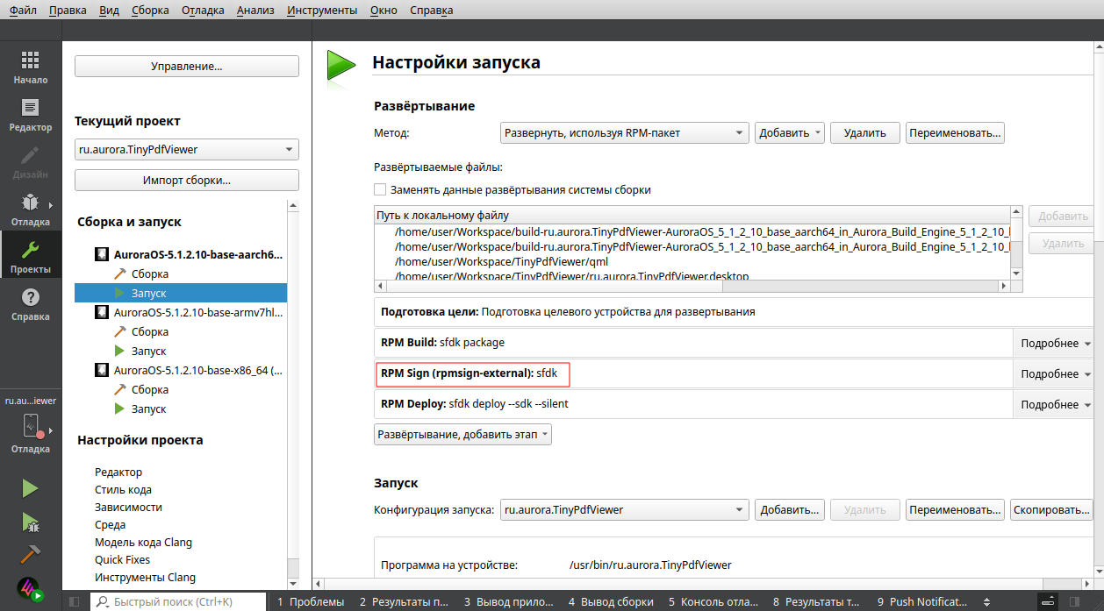Click Удалить button for deployment method
This screenshot has width=1104, height=611.
(865, 133)
